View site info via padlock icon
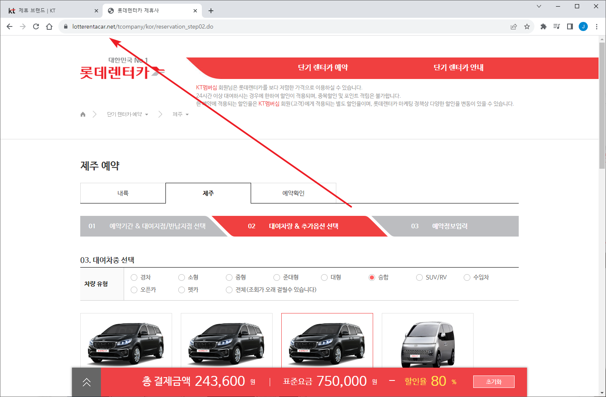This screenshot has height=397, width=606. (x=65, y=26)
